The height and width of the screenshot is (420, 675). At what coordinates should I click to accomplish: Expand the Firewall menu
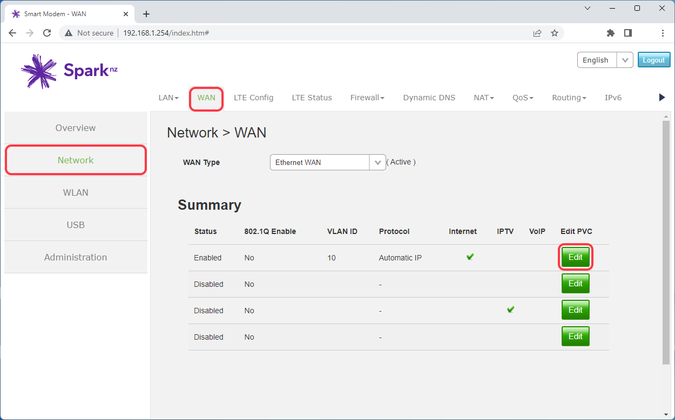[x=367, y=98]
